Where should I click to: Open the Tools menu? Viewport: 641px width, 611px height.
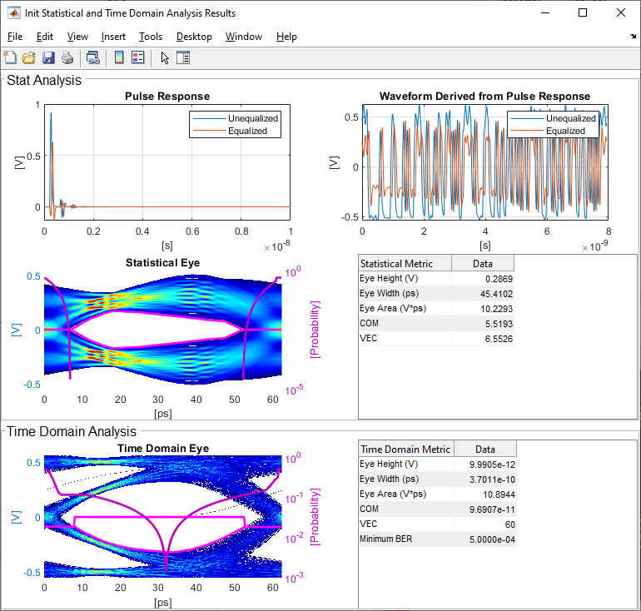point(151,37)
